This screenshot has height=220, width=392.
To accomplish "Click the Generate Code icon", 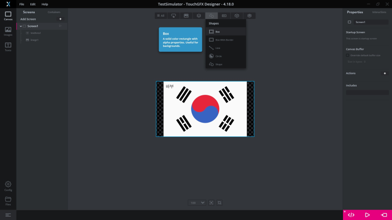I will click(x=351, y=215).
